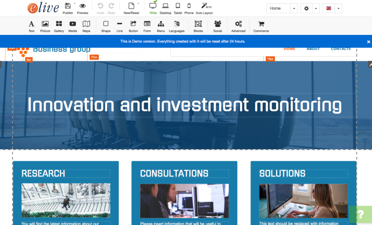This screenshot has height=225, width=372.
Task: Click the ABOUT navigation link
Action: (313, 49)
